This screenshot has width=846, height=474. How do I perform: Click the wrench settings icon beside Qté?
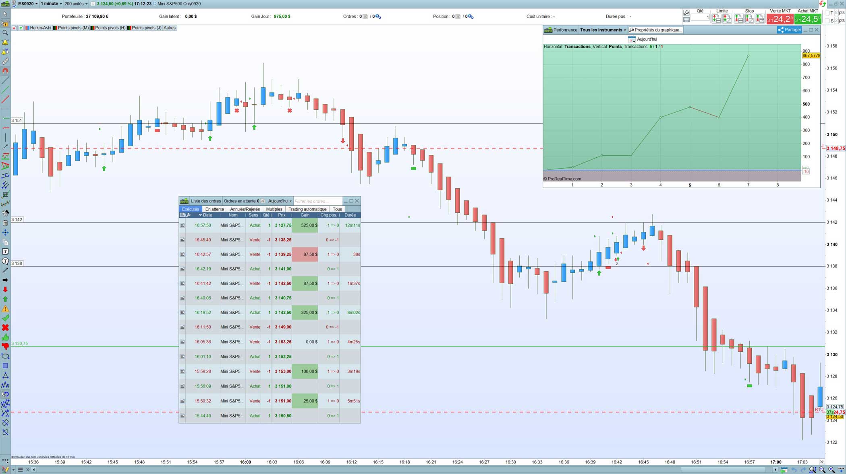pos(686,12)
